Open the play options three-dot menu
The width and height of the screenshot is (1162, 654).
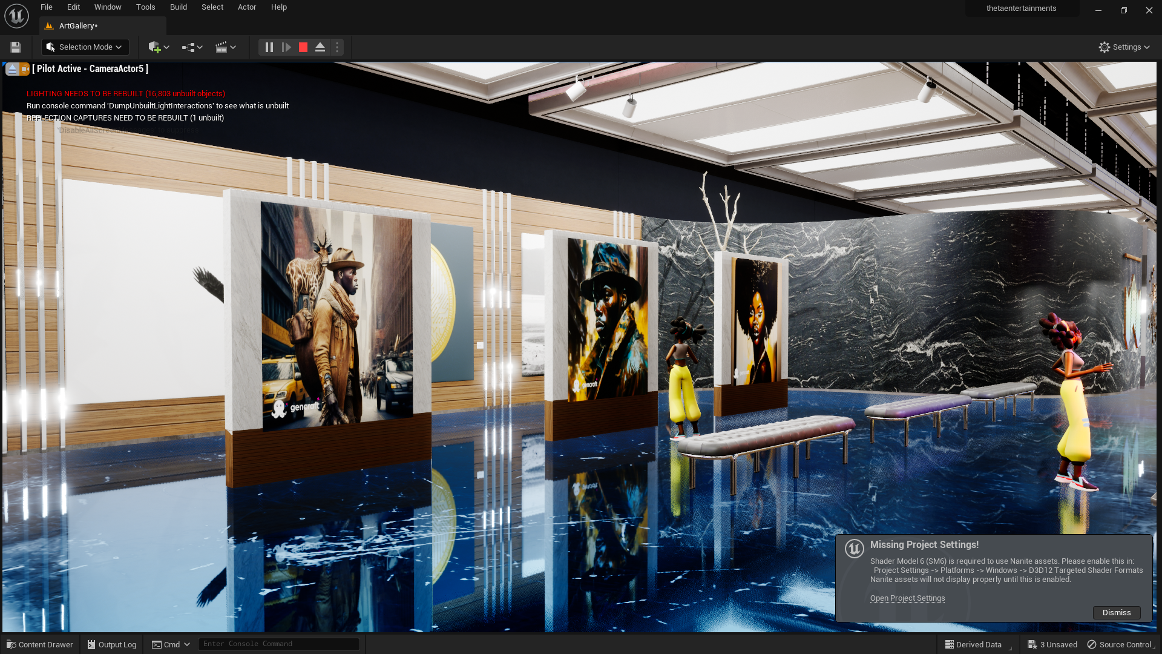pyautogui.click(x=337, y=47)
